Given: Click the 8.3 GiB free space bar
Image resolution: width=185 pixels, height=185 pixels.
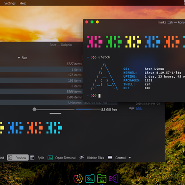Looking at the screenshot, I should 88,110.
